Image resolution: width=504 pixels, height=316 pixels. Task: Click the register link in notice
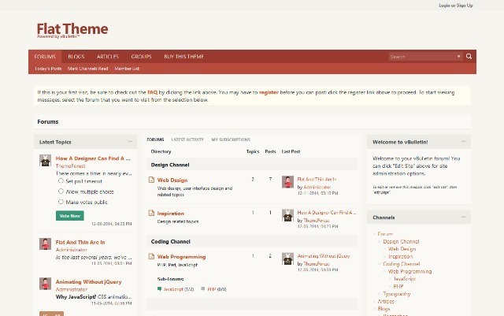269,92
